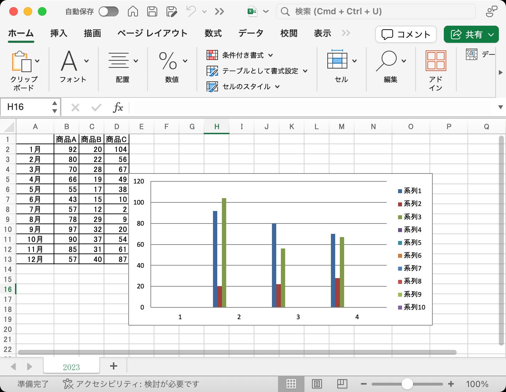Screen dimensions: 506x392
Task: Open the account sharing people icon
Action: 491,11
